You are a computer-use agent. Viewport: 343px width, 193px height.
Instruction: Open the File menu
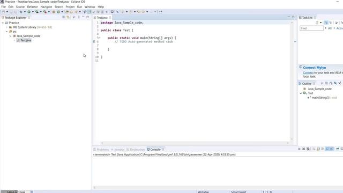pos(4,7)
